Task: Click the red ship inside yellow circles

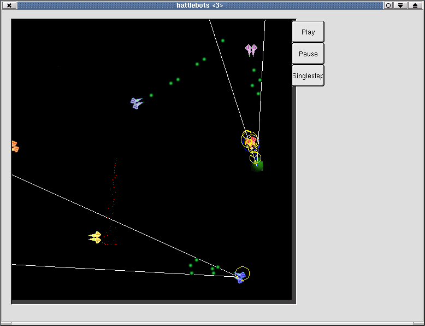Action: click(250, 142)
